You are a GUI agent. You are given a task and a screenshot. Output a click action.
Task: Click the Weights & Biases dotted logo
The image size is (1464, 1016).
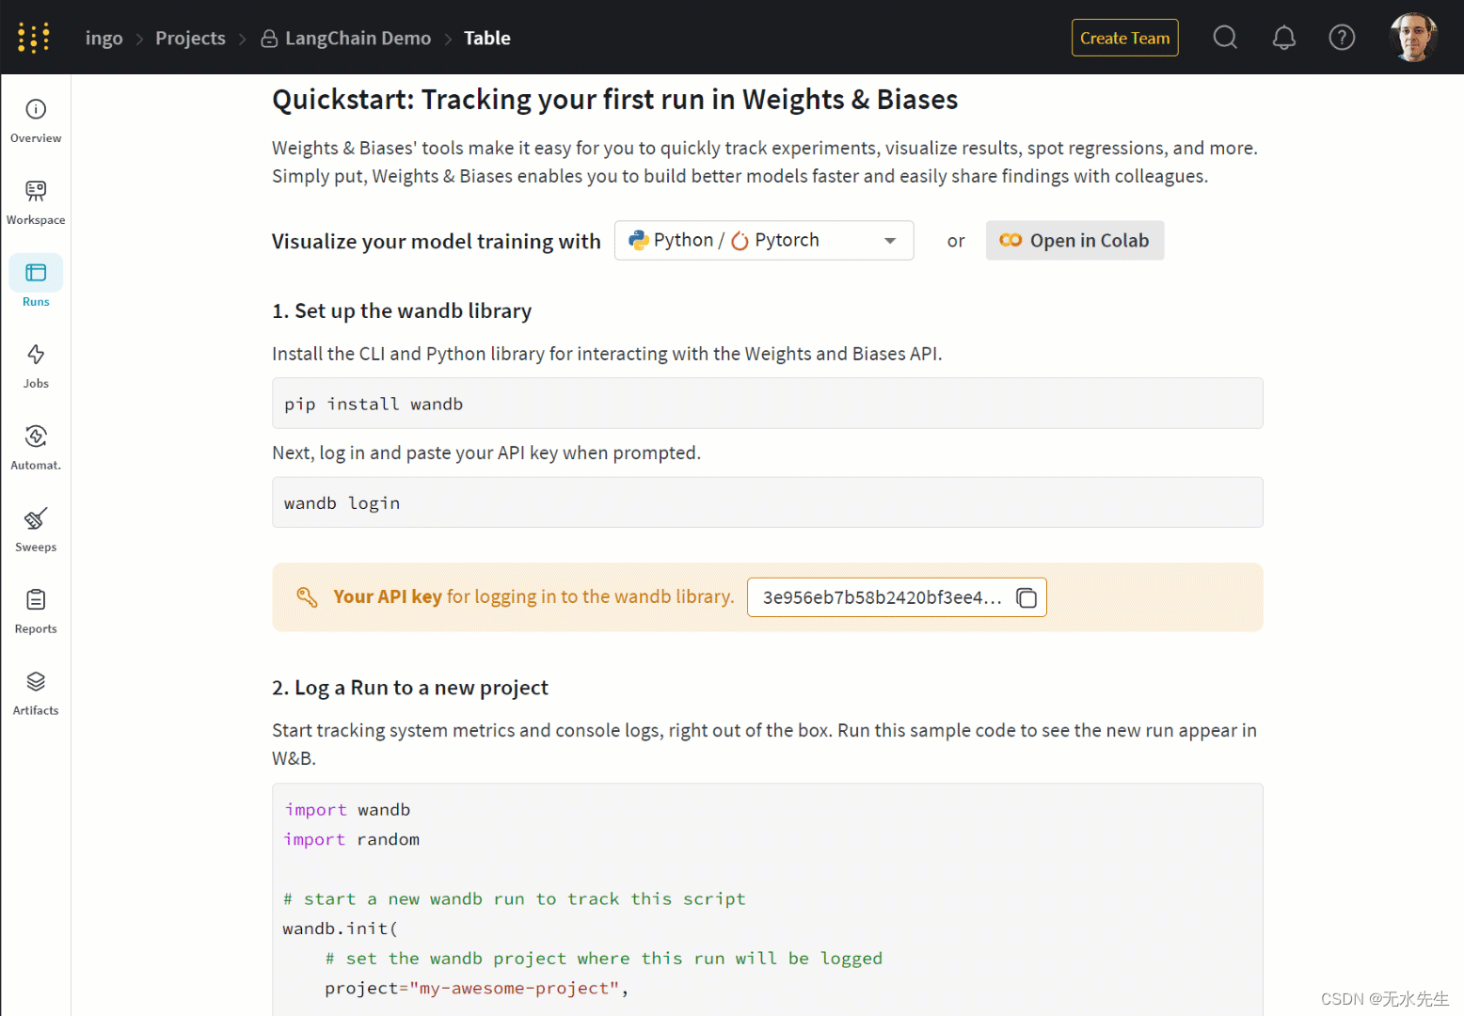(34, 38)
